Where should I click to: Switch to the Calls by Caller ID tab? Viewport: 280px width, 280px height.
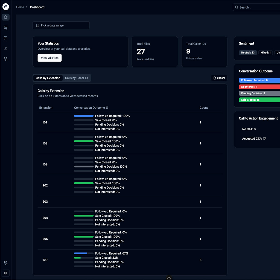pyautogui.click(x=77, y=78)
